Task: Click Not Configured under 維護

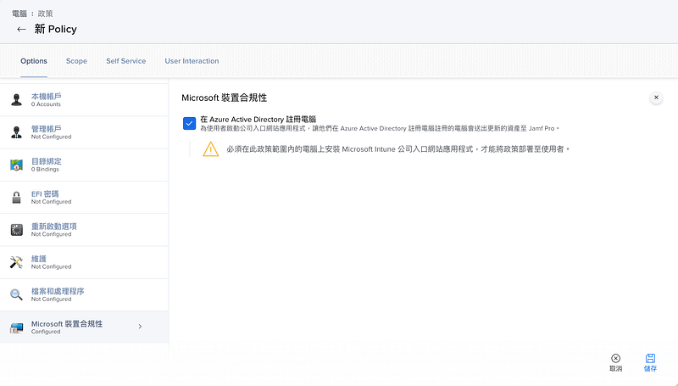Action: pos(51,266)
